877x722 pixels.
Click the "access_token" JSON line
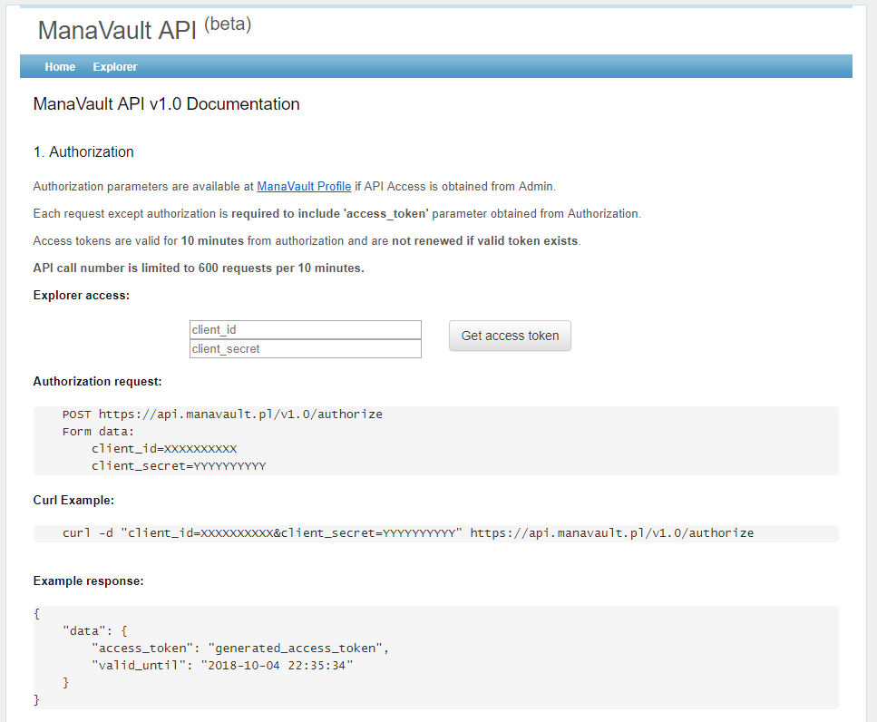pos(240,649)
